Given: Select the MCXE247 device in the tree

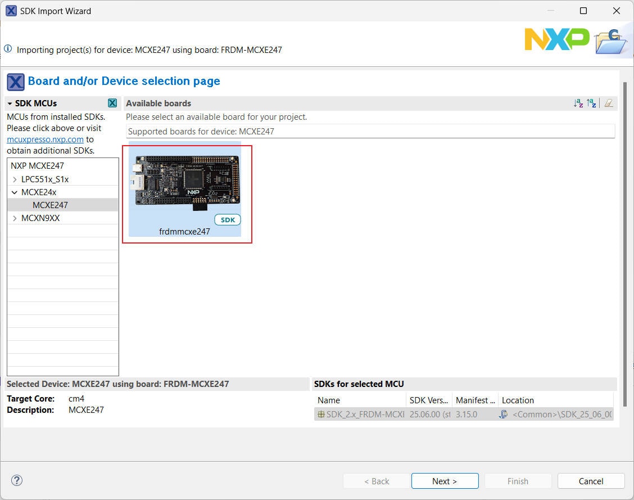Looking at the screenshot, I should coord(50,205).
